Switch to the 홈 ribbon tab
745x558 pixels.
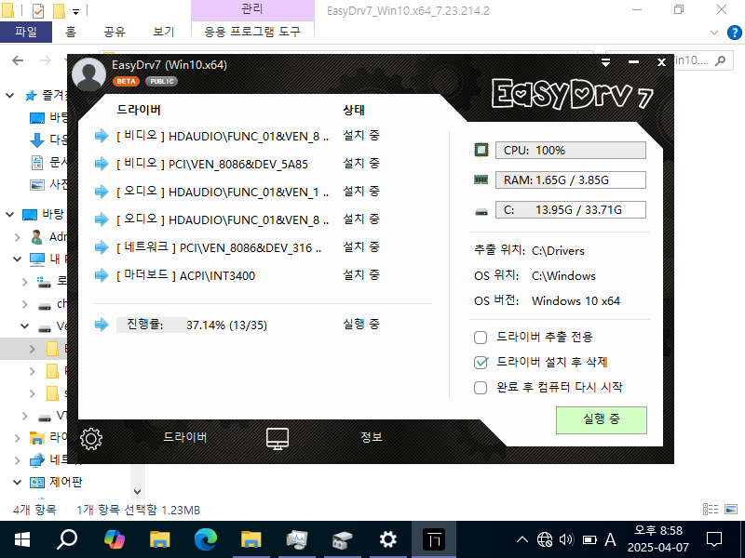click(71, 32)
